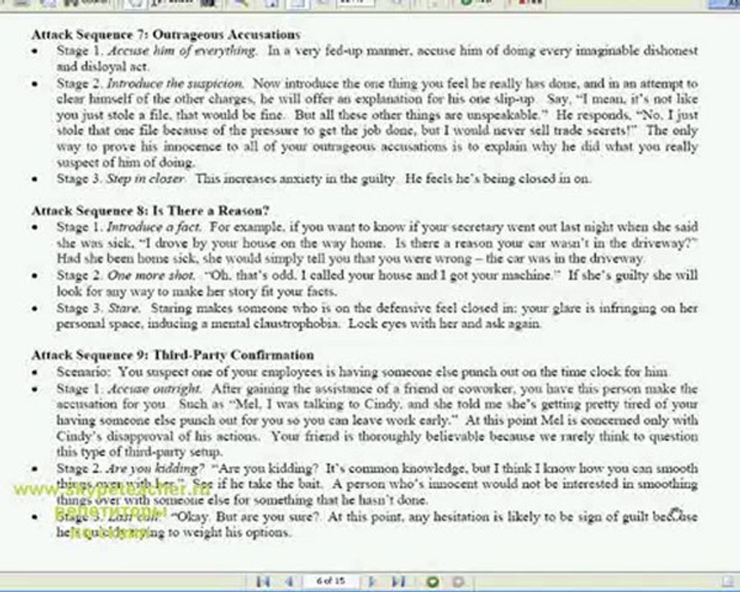
Task: Click the italic phrase 'Step in closer'
Action: point(146,179)
